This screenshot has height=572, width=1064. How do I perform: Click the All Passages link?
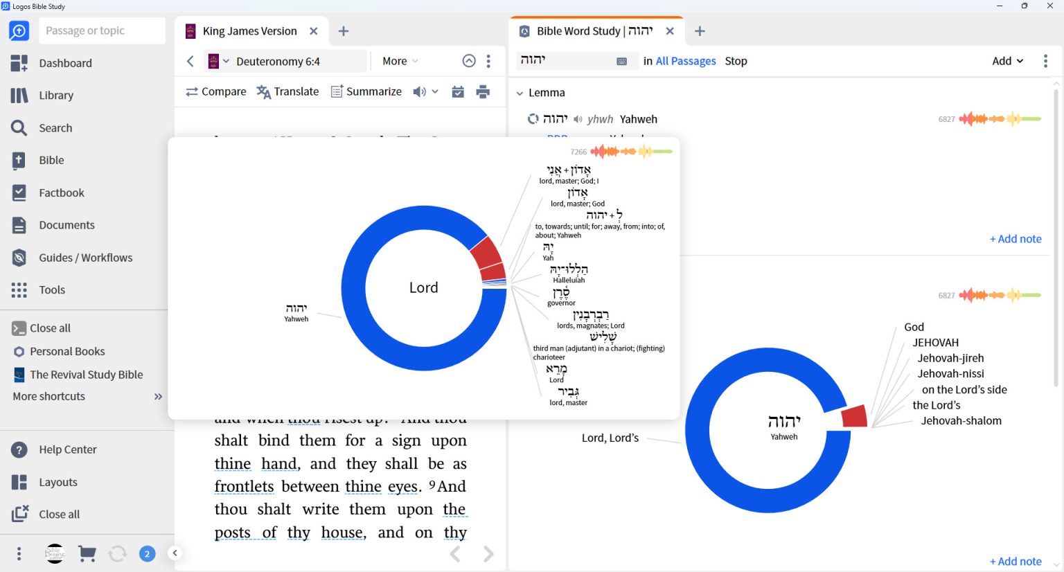pos(686,61)
